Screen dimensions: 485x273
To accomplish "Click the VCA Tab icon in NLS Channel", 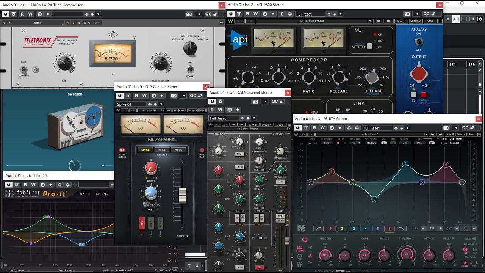I will coord(202,150).
